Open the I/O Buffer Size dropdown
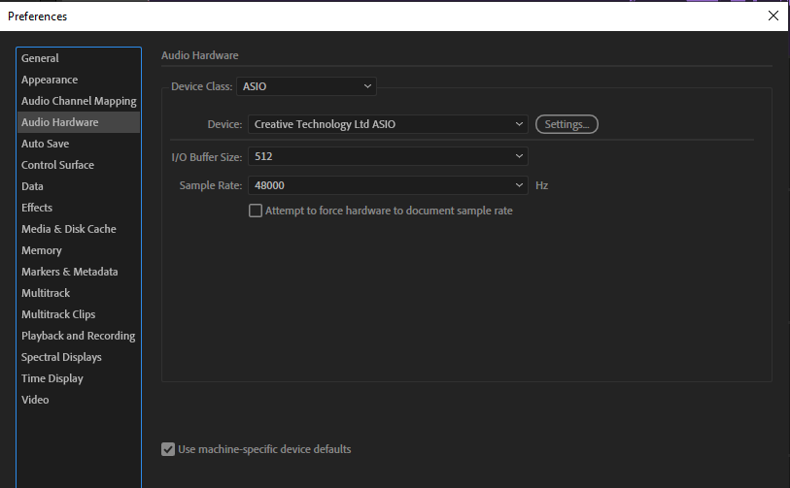Screen dimensions: 790x488 [388, 155]
